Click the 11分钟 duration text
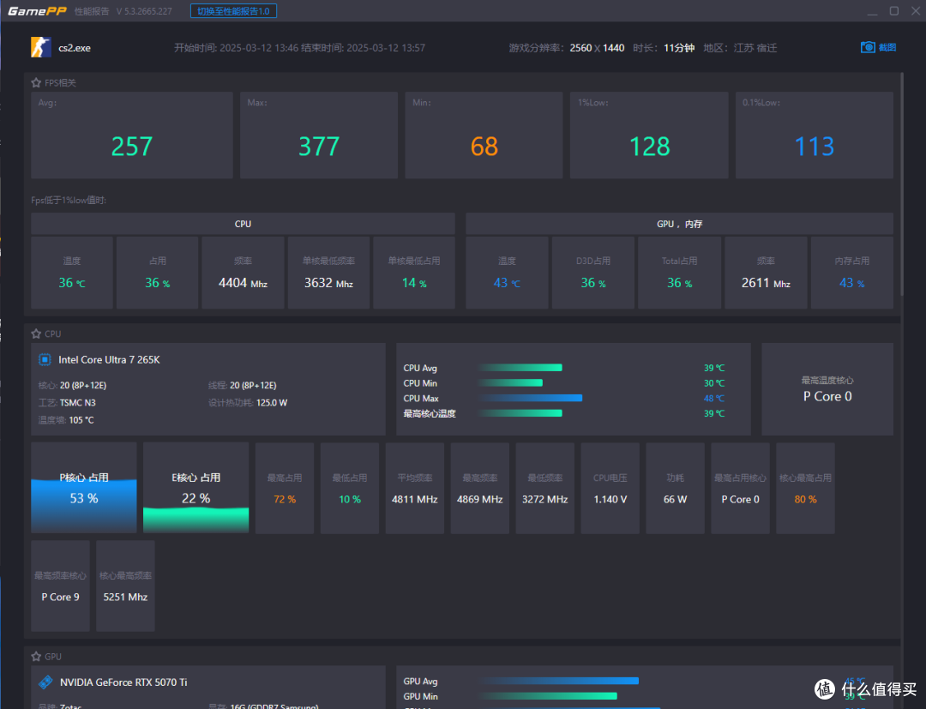Viewport: 926px width, 709px height. click(679, 48)
